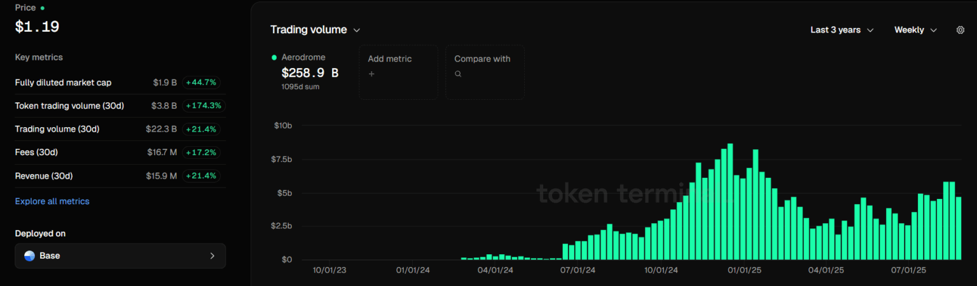Click the Deployed on heading
Image resolution: width=977 pixels, height=286 pixels.
[x=40, y=233]
